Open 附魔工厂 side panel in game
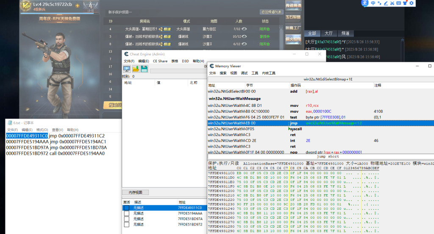The width and height of the screenshot is (434, 234). 293,28
